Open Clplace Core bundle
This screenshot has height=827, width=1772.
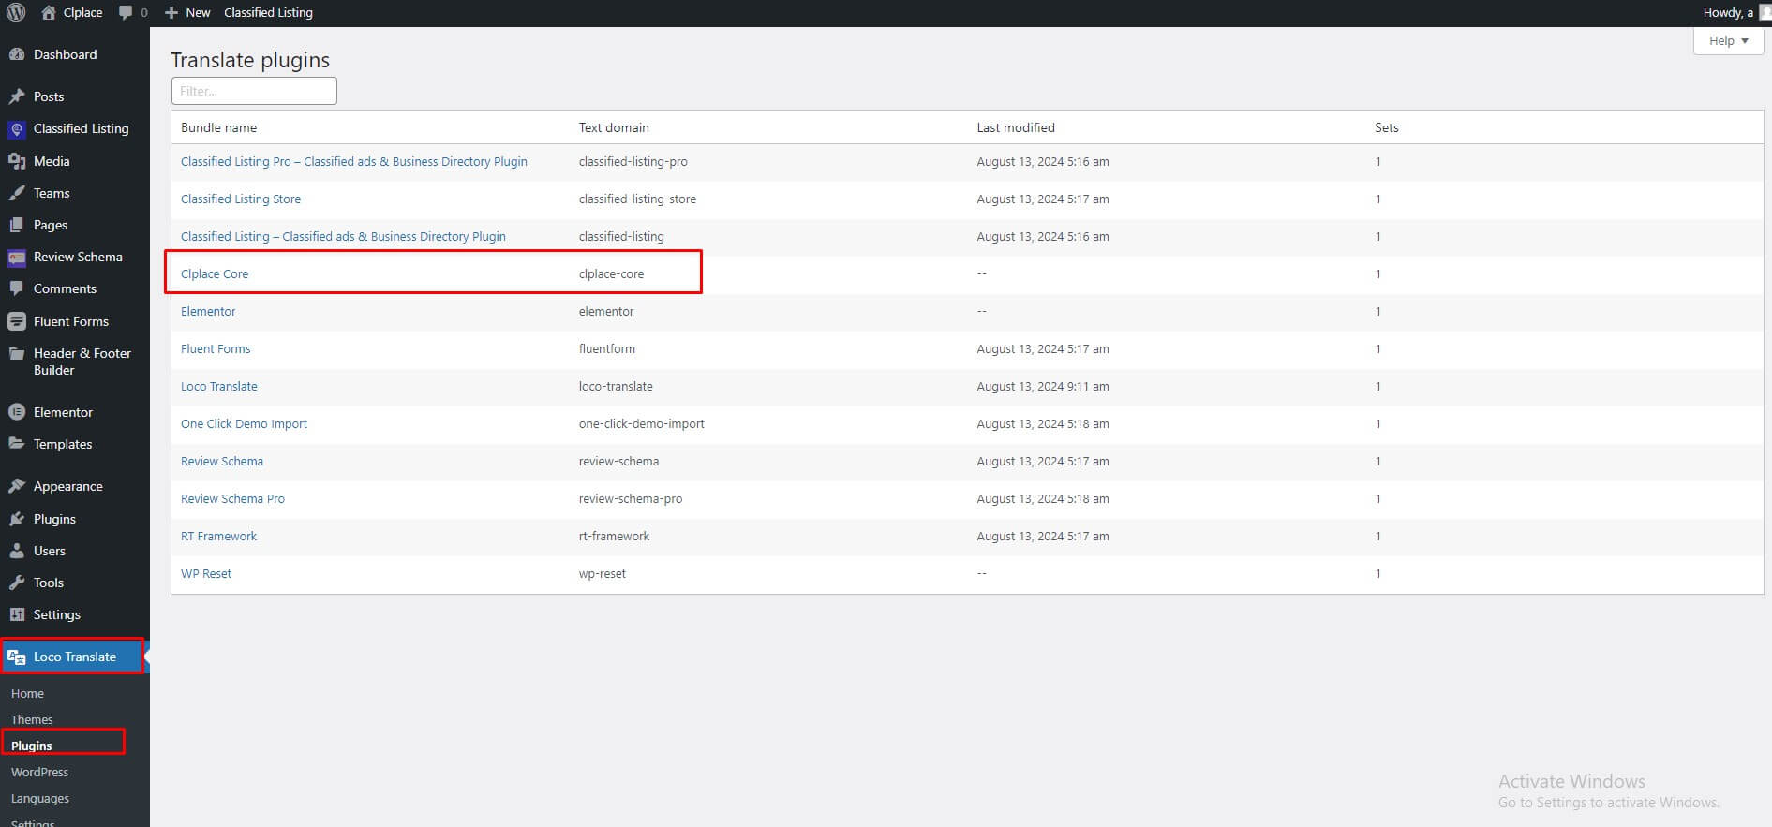click(215, 273)
